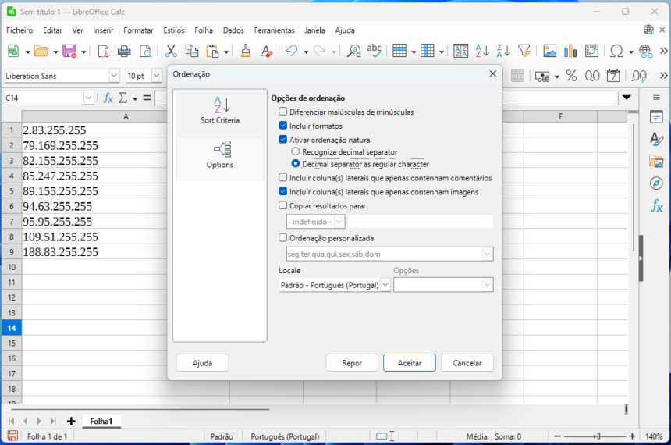Click the Special character omega icon
The image size is (671, 445).
click(616, 52)
